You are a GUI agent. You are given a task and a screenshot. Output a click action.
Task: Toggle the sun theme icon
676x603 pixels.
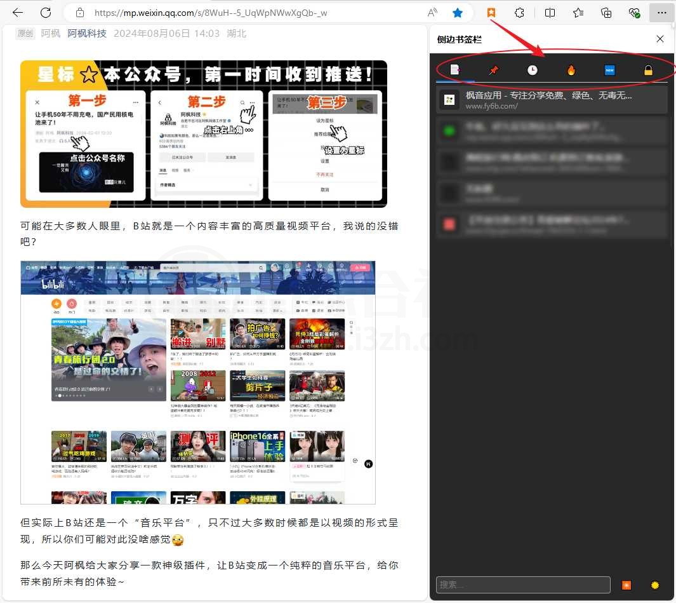pos(655,585)
